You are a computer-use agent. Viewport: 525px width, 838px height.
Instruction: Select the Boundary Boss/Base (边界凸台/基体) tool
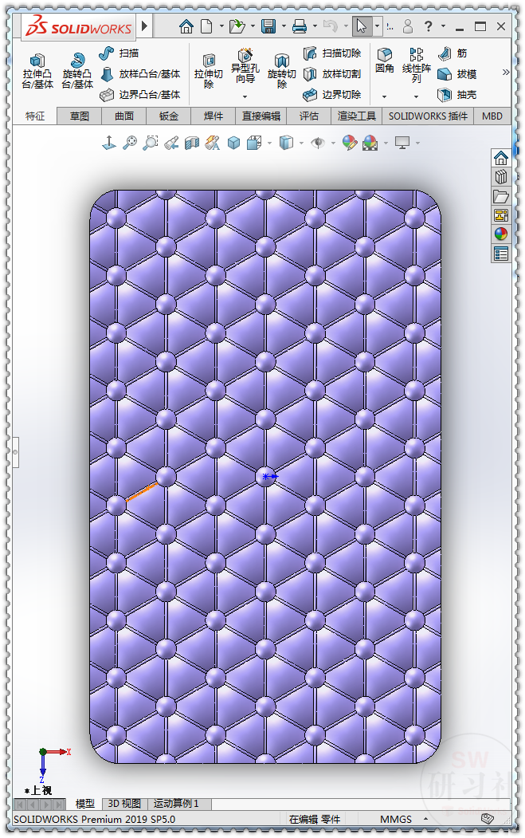point(141,95)
